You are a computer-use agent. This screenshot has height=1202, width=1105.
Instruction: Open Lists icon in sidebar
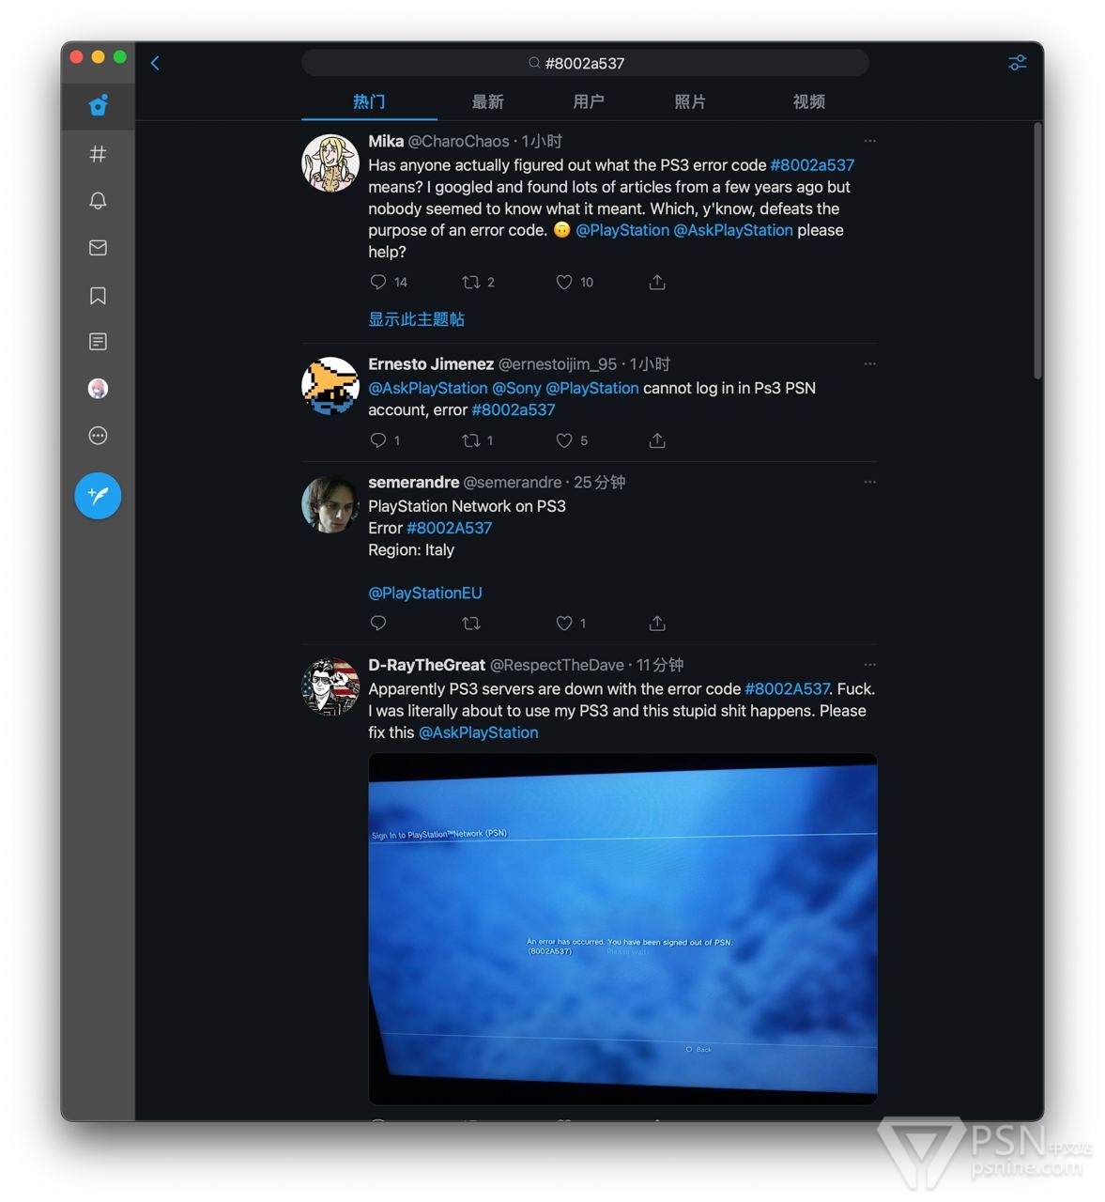click(98, 342)
